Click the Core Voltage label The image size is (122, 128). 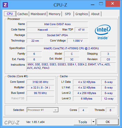click(x=58, y=40)
